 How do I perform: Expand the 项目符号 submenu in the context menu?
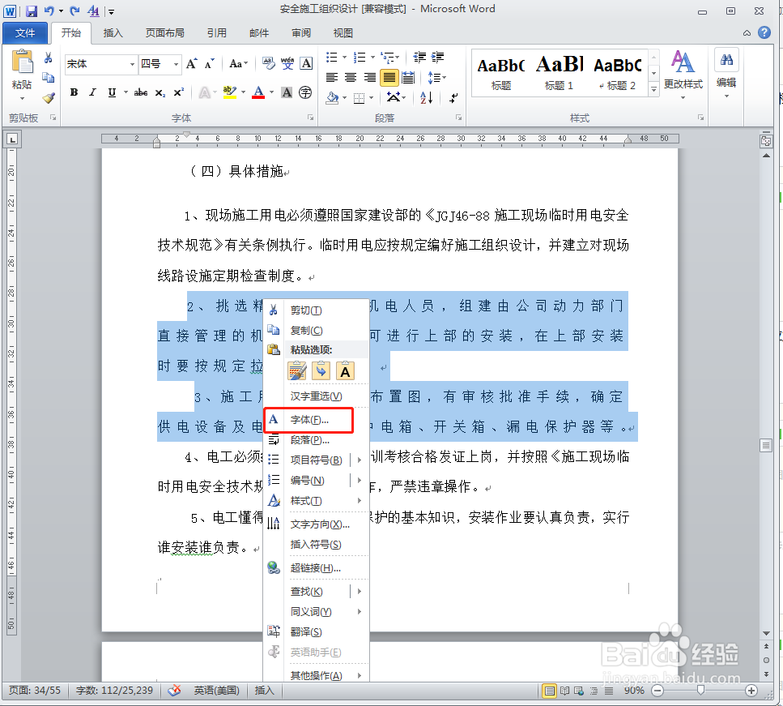[x=316, y=458]
